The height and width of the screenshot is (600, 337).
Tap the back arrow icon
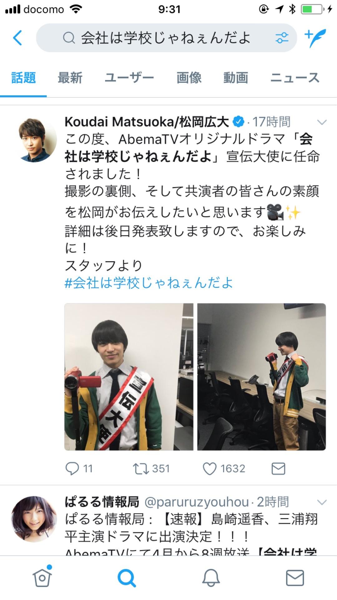click(x=18, y=38)
